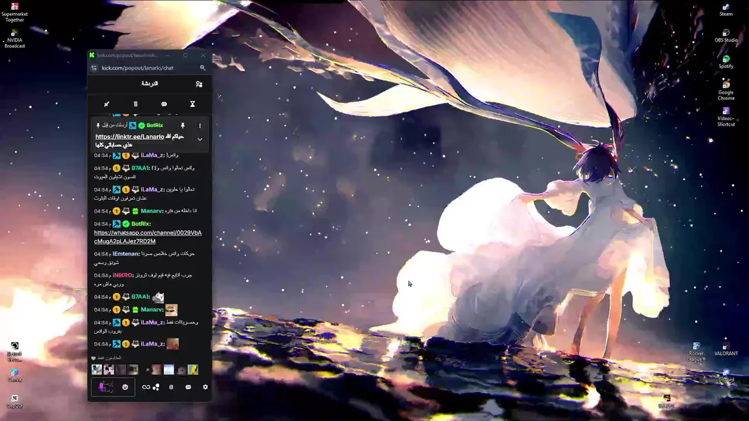The width and height of the screenshot is (749, 421).
Task: Open chat settings gear icon
Action: click(205, 387)
